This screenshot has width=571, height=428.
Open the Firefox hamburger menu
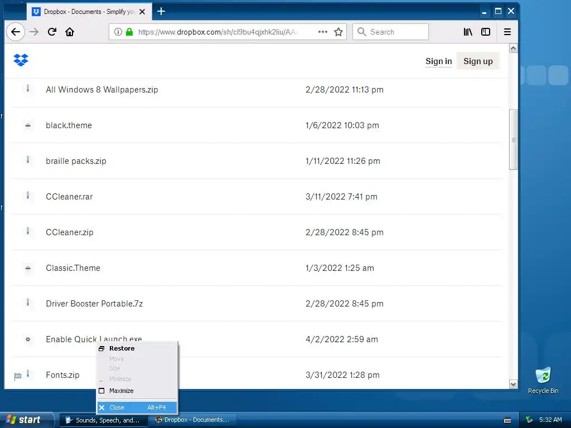507,32
